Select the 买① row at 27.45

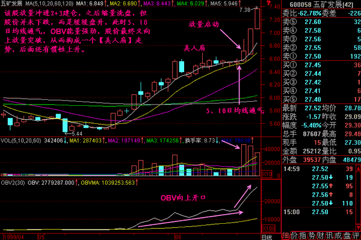(x=322, y=65)
